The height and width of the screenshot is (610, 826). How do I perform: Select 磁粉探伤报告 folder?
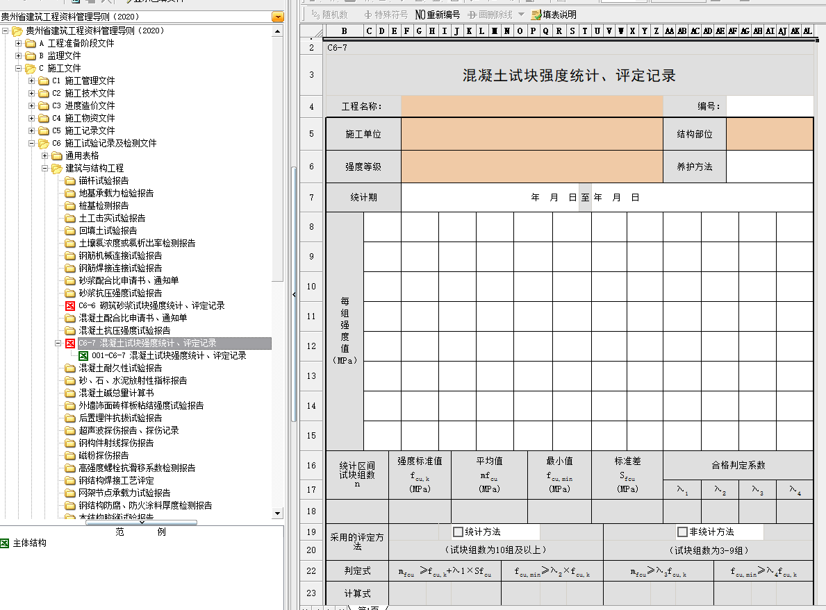[104, 456]
